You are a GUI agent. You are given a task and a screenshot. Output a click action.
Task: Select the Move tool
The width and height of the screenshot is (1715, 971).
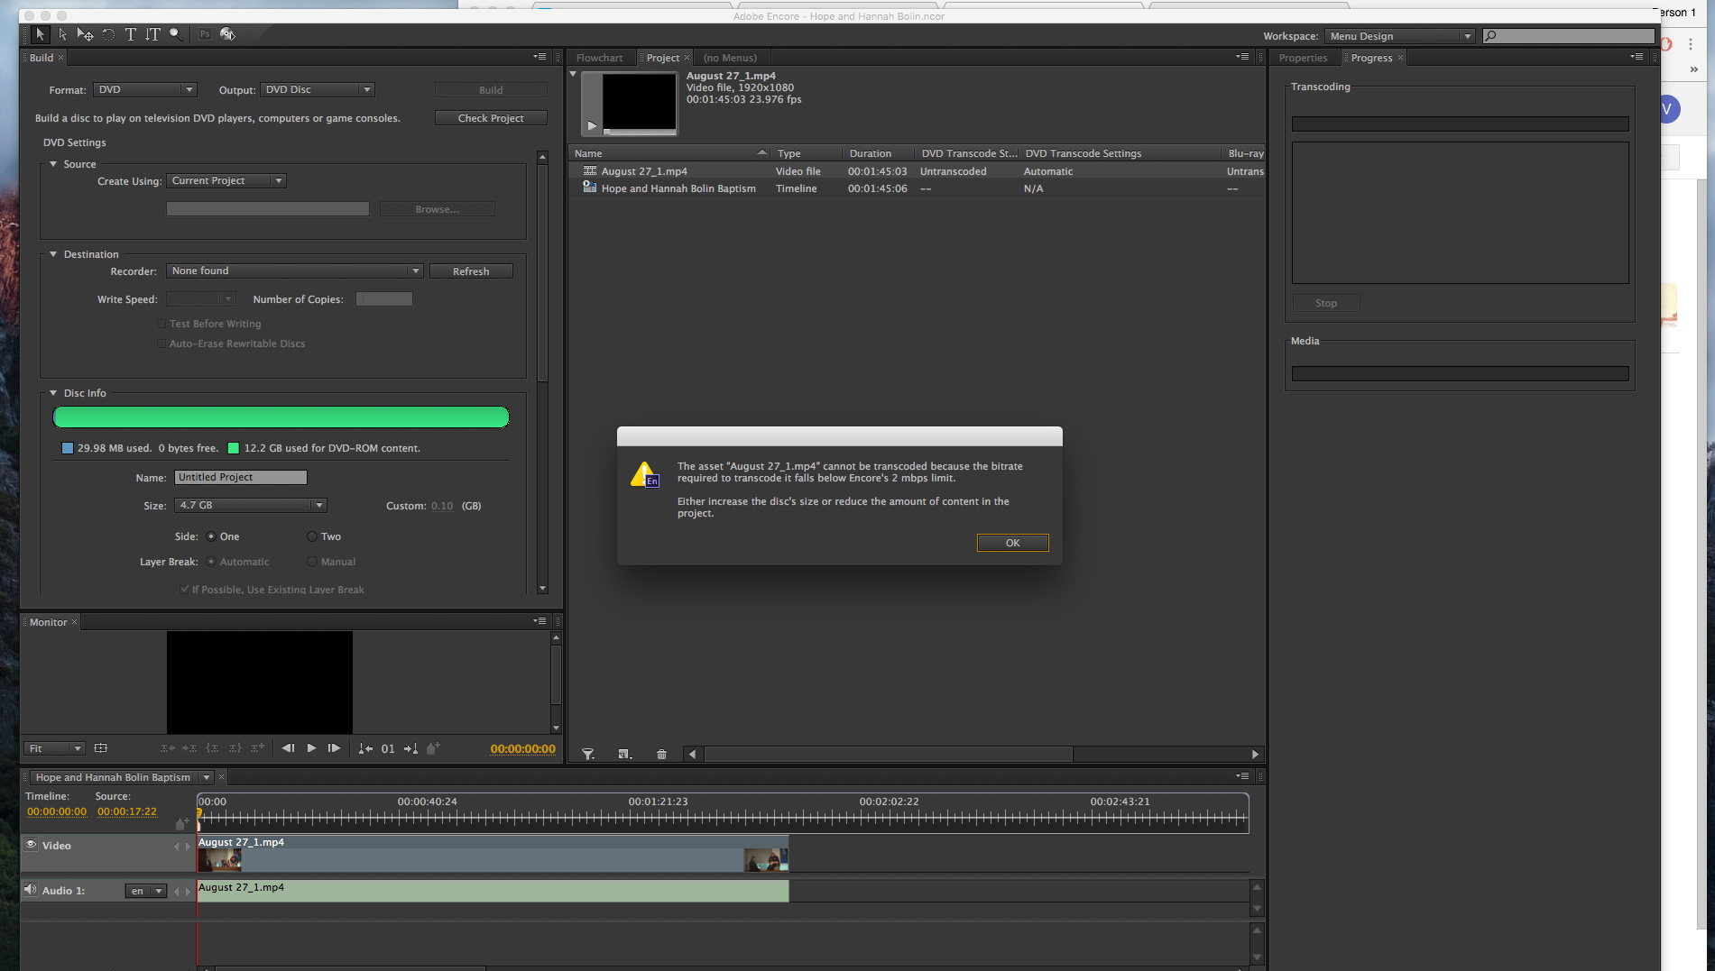86,34
